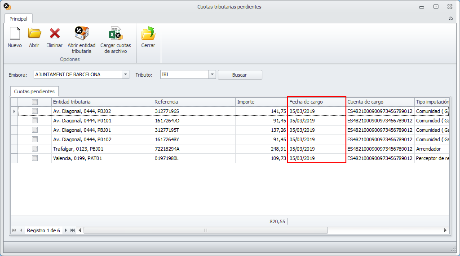
Task: Go to the first record in the navigator
Action: (14, 230)
